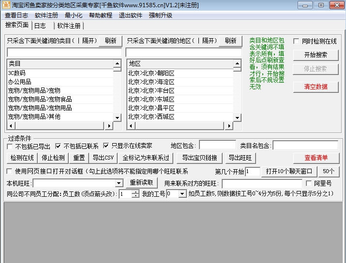The height and width of the screenshot is (263, 346).
Task: Click the red 查看清单 button
Action: tap(316, 158)
